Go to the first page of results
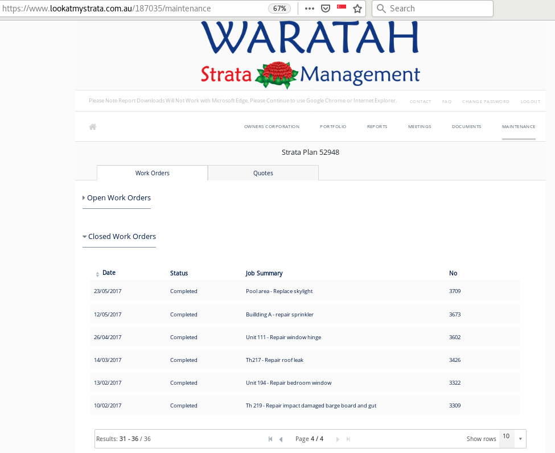Viewport: 555px width, 453px height. [x=270, y=439]
